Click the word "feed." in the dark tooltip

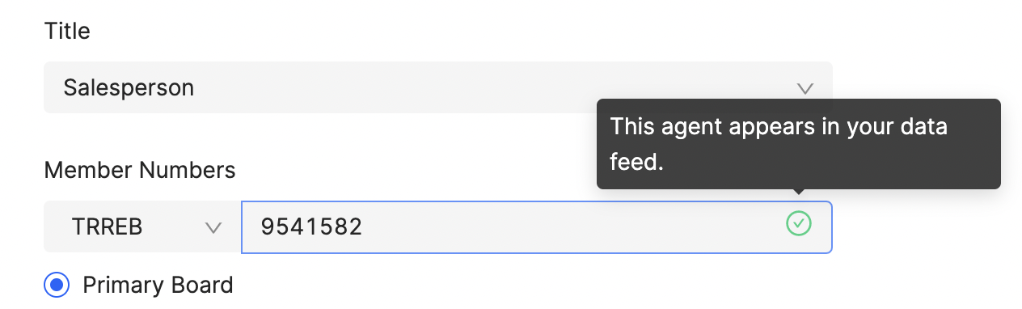pyautogui.click(x=636, y=162)
